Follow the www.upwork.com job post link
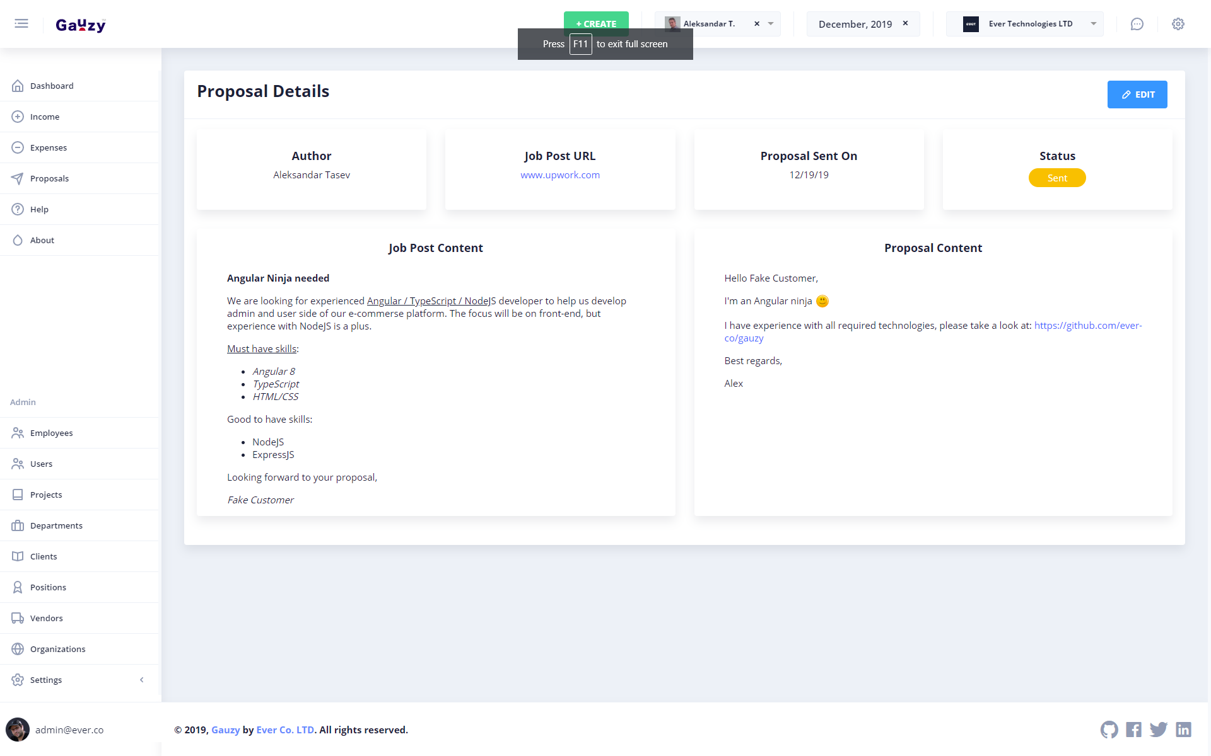 click(560, 175)
